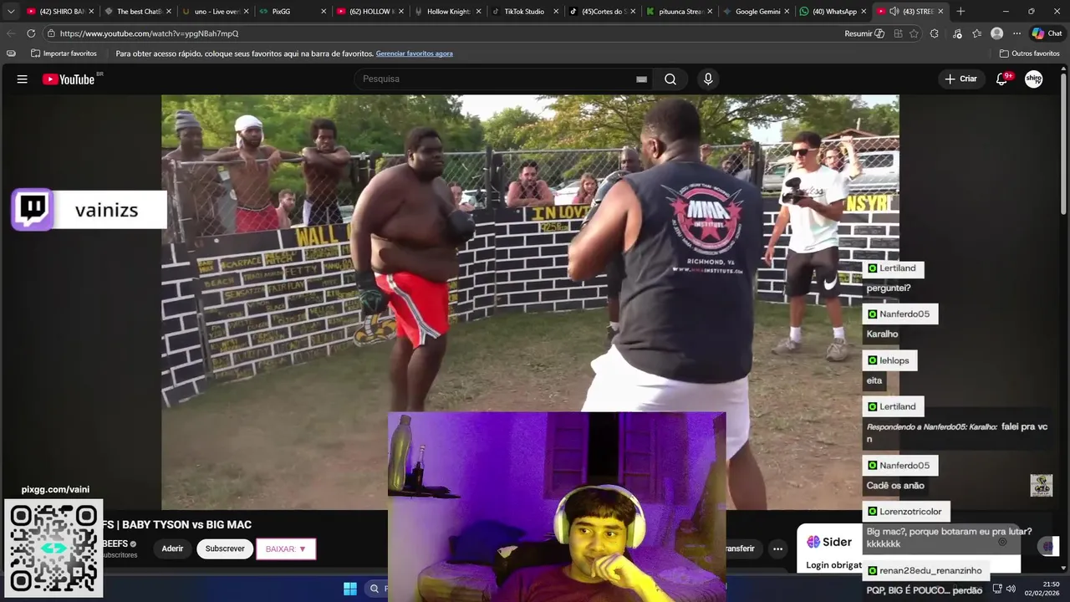Click the Aderir join button
Viewport: 1070px width, 602px height.
tap(172, 549)
